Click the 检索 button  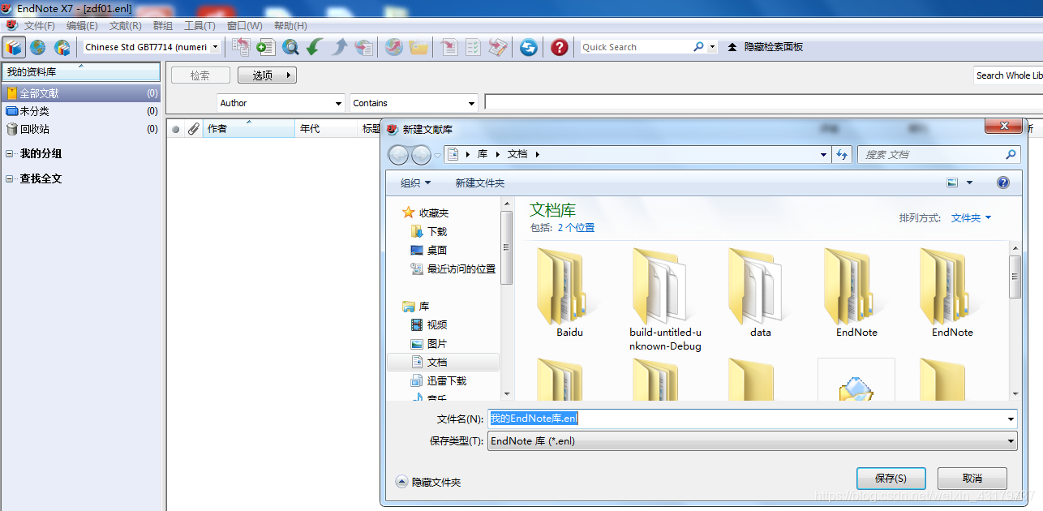coord(200,75)
